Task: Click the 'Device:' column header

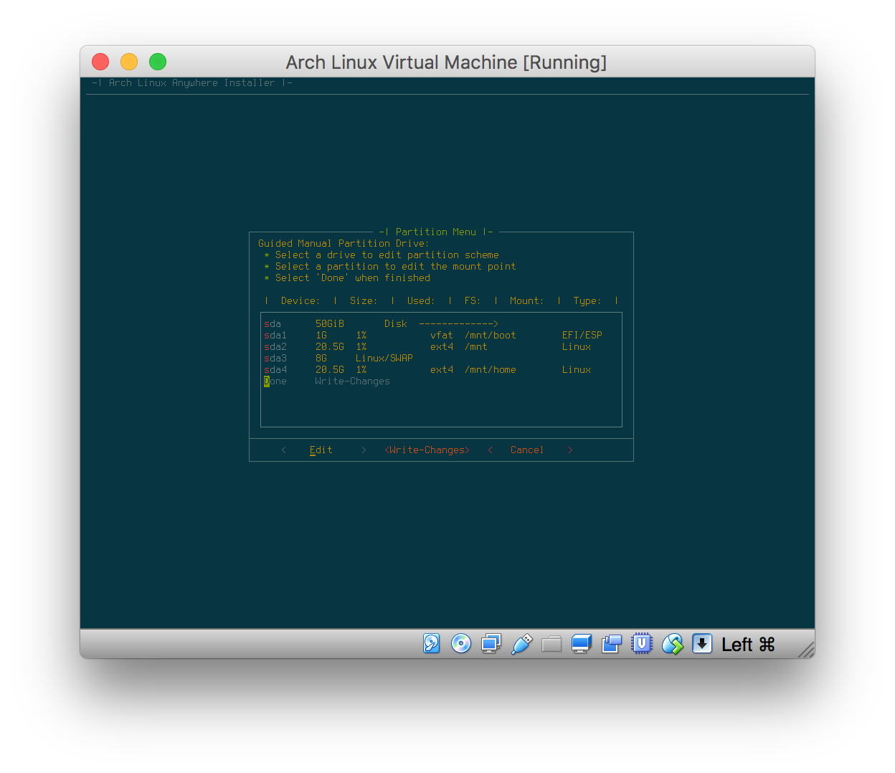Action: pos(300,300)
